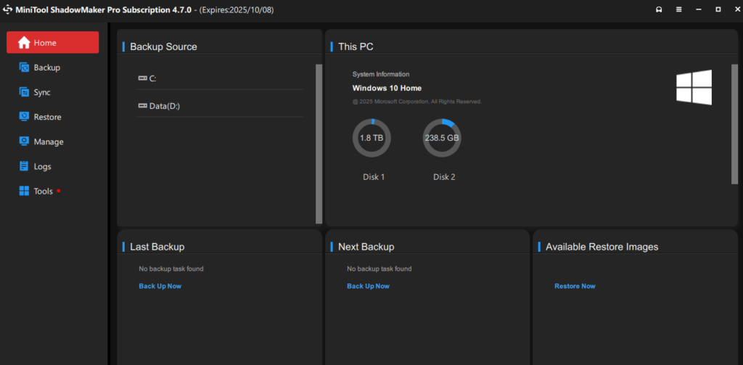Click the This PC panel scrollbar

click(734, 123)
